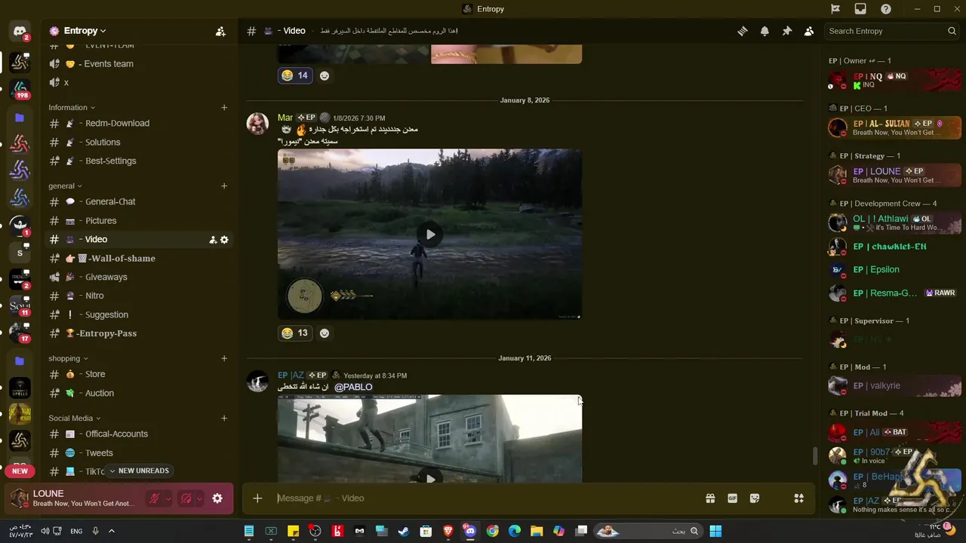Open the edit channel gear for the Video channel

pyautogui.click(x=224, y=240)
